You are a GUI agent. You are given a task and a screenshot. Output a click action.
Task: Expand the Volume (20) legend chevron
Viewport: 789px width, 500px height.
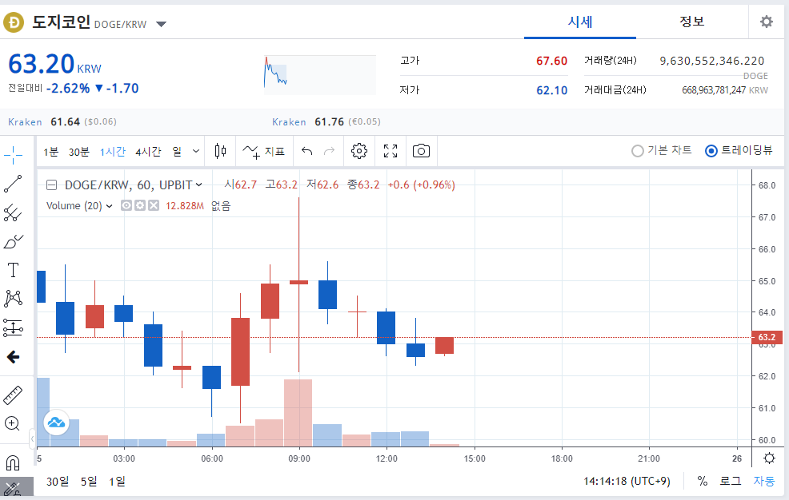[109, 206]
